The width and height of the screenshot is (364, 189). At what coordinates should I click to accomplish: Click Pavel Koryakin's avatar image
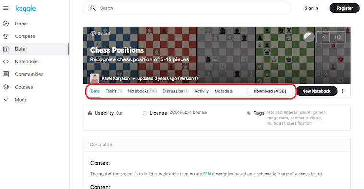pyautogui.click(x=95, y=78)
